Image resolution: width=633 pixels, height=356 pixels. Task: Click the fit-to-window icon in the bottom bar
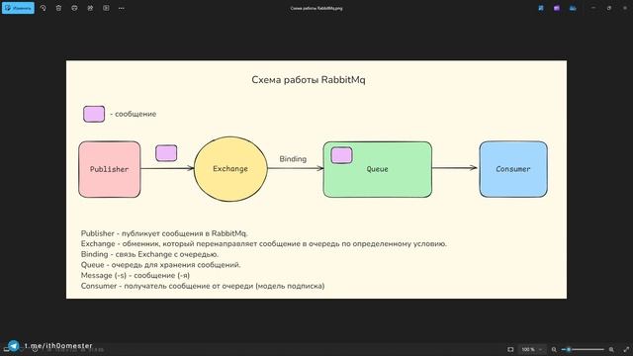(510, 349)
